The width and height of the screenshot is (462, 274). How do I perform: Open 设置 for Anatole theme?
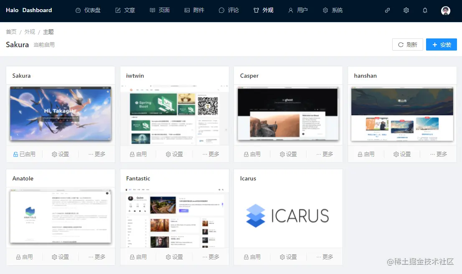click(x=61, y=257)
